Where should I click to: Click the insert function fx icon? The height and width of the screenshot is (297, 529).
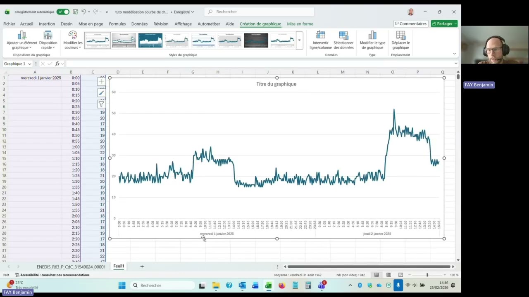point(57,64)
